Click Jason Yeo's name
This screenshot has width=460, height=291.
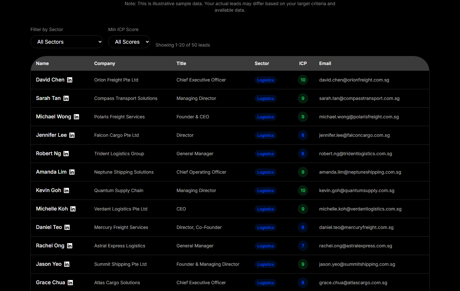pyautogui.click(x=49, y=264)
